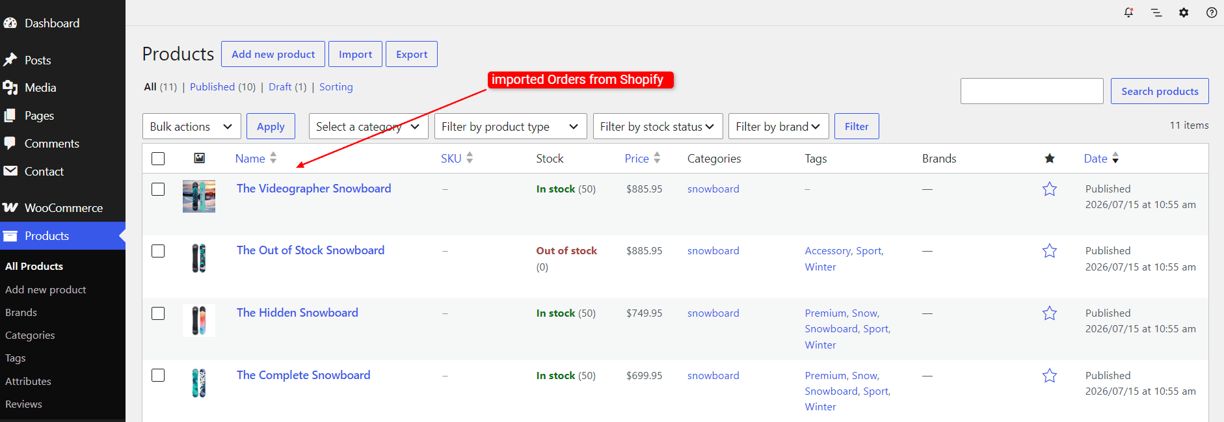Open The Hidden Snowboard product link

click(297, 313)
